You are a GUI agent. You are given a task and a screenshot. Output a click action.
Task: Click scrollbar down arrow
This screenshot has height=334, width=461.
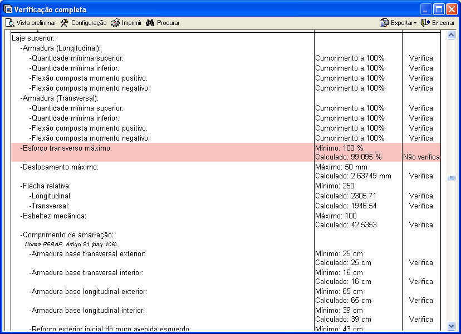pyautogui.click(x=451, y=326)
